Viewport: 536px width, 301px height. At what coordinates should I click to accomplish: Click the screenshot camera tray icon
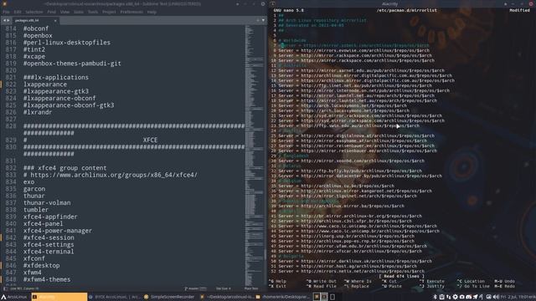tap(461, 297)
